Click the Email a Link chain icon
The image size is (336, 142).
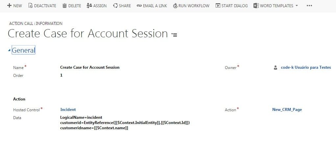[139, 6]
